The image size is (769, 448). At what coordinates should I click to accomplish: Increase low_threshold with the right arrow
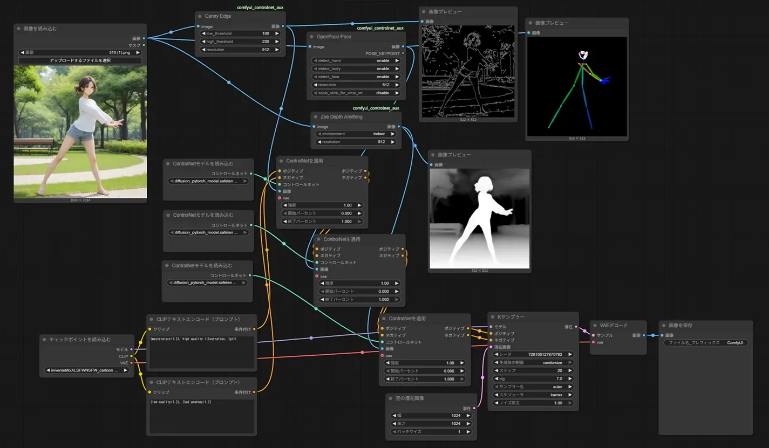[x=277, y=33]
